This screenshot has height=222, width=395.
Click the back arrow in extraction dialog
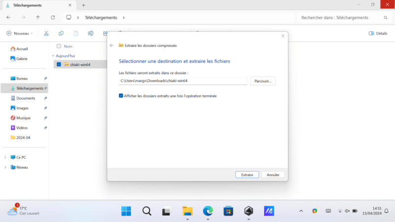(112, 45)
